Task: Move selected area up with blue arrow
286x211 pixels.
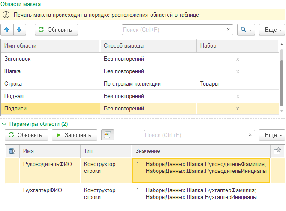Action: tap(7, 30)
